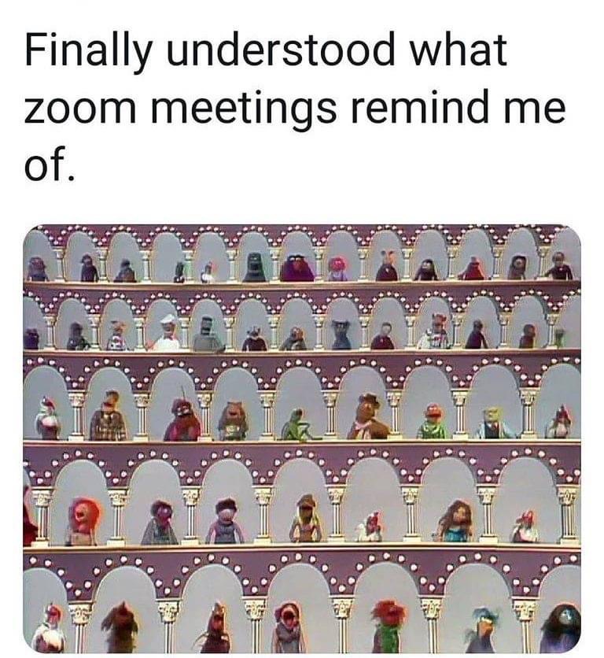Click Kermit the Frog sitting in archway

299,425
